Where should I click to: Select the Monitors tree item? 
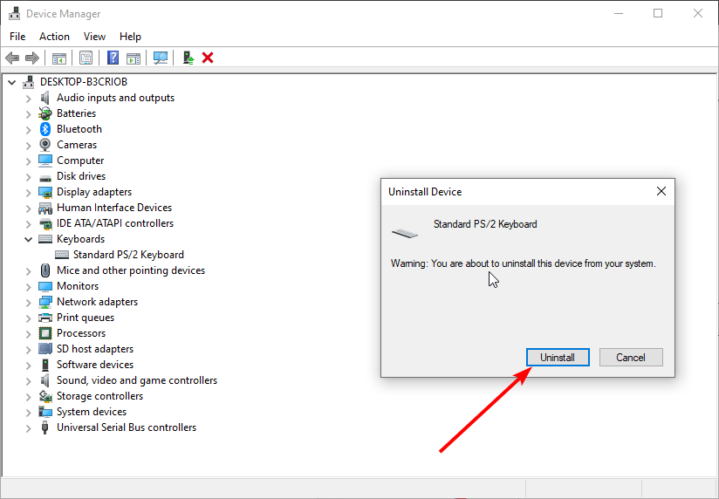coord(78,286)
